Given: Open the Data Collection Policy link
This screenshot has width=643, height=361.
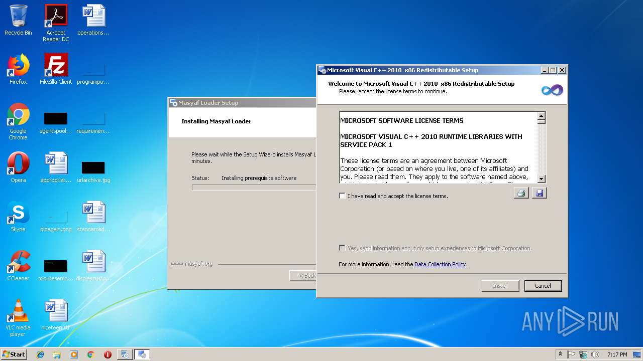Looking at the screenshot, I should (440, 264).
